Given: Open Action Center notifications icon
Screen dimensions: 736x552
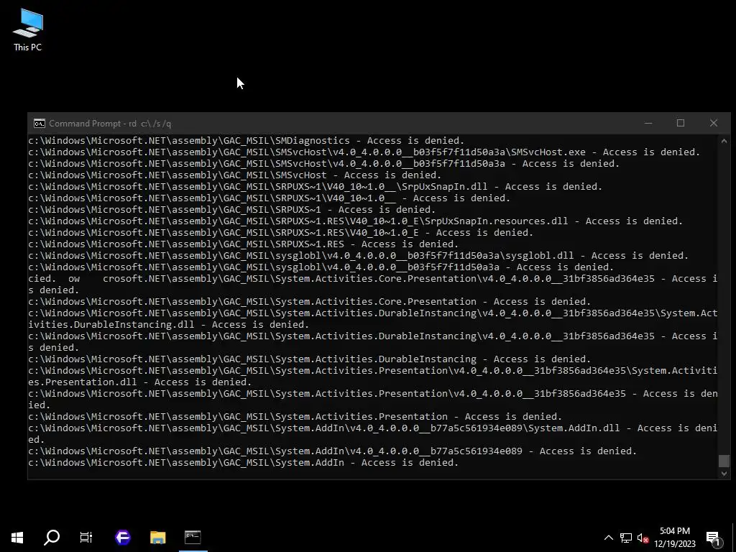Looking at the screenshot, I should pos(714,538).
